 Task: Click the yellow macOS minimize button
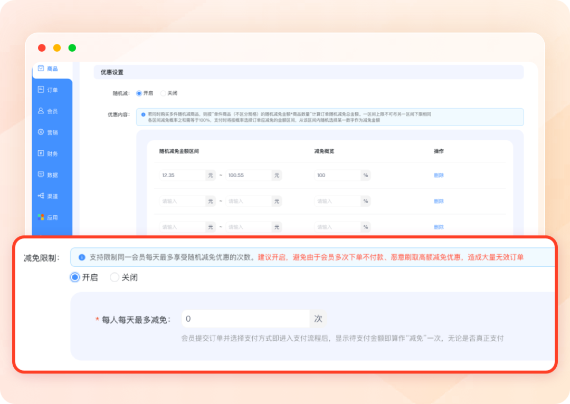57,48
